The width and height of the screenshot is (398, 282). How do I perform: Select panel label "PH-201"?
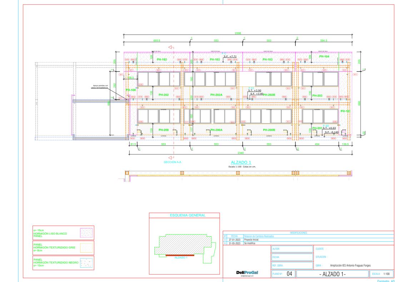317,128
